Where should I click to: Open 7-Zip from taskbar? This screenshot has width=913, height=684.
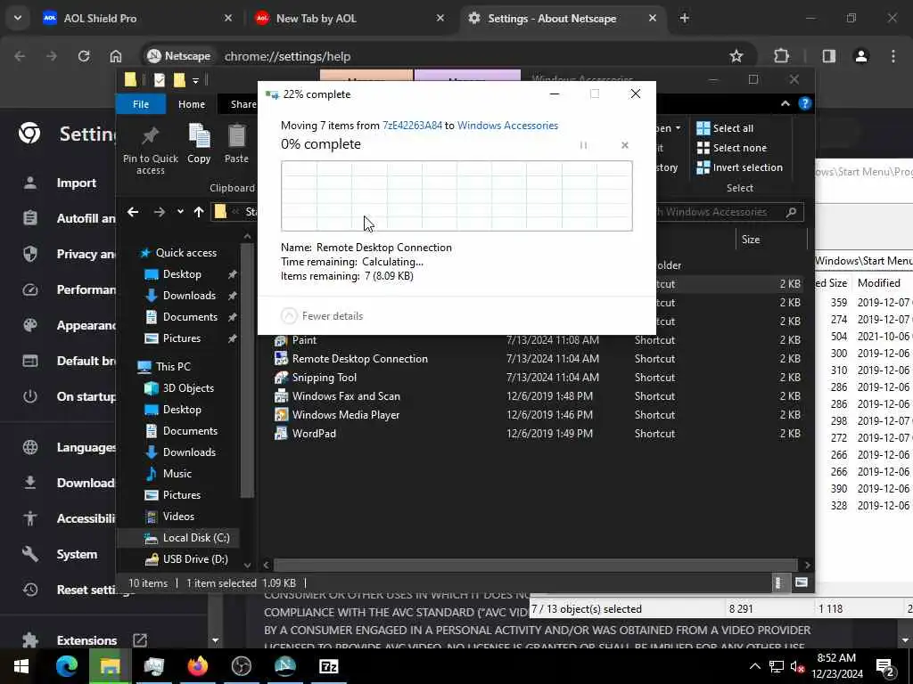pos(329,666)
